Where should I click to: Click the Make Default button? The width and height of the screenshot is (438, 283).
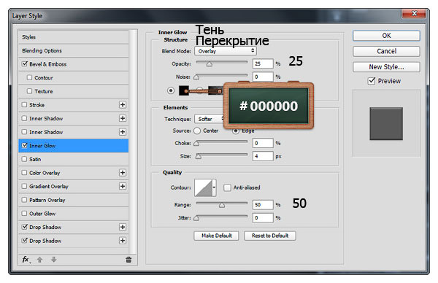(x=217, y=236)
